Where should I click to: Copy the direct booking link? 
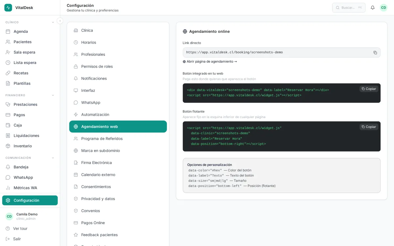(x=375, y=52)
